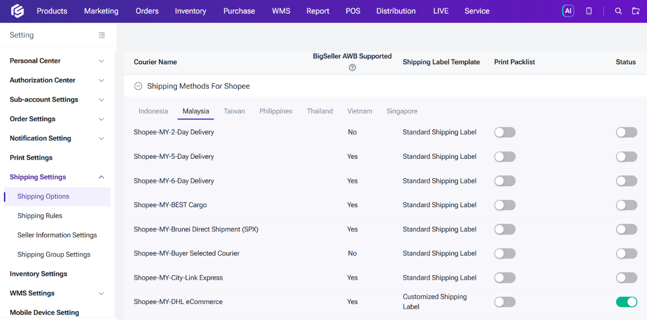647x320 pixels.
Task: Enable Status for Shopee-MY-City-Link Express
Action: pyautogui.click(x=627, y=277)
